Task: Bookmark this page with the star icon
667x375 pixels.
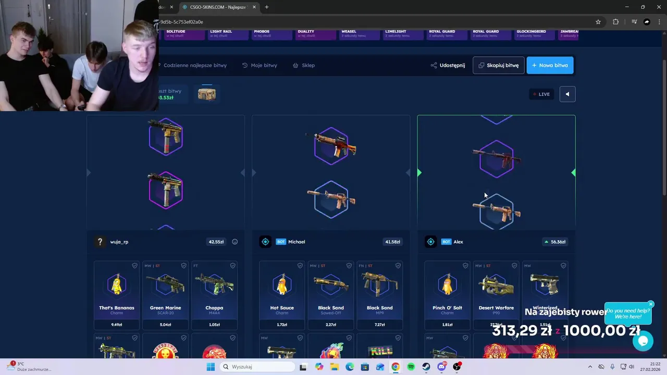Action: point(598,22)
